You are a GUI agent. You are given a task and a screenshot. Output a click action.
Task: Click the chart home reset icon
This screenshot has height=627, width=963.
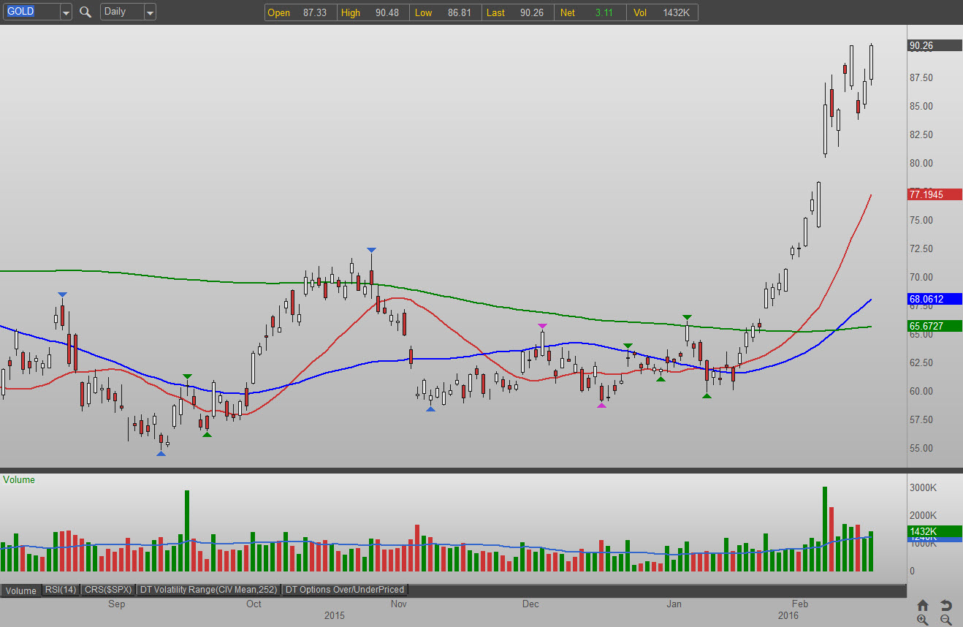click(923, 605)
